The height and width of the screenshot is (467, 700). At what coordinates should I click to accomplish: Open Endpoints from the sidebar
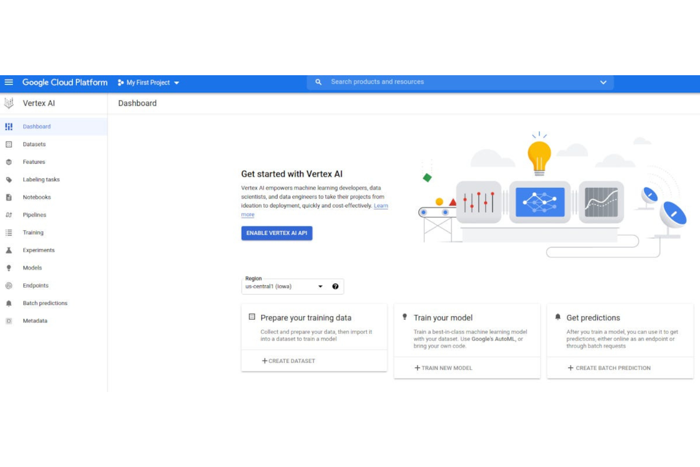[53, 286]
